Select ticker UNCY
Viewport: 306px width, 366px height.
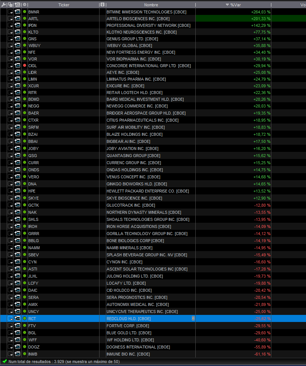34,312
